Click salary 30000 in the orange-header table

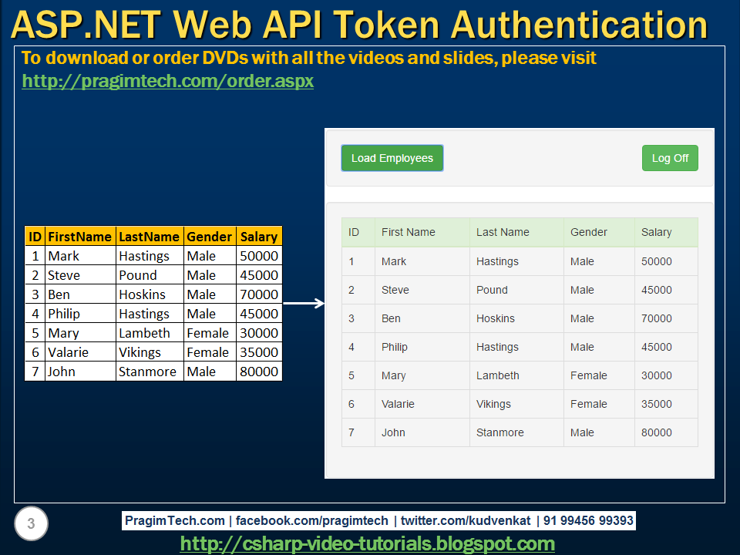tap(259, 333)
